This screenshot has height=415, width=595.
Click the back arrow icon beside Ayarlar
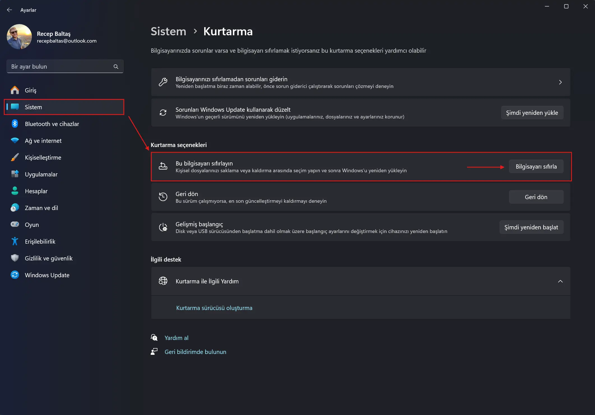(10, 10)
